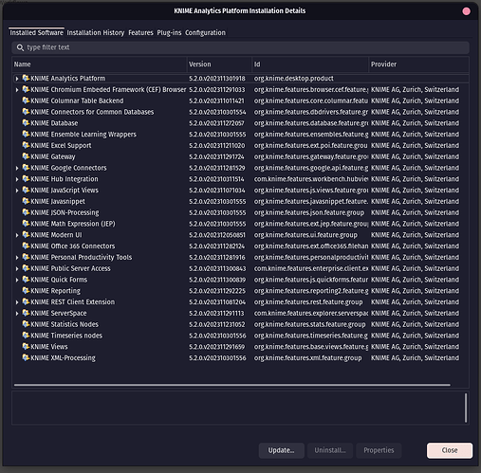Expand the KNIME Google Connectors entry
The height and width of the screenshot is (473, 481).
(x=17, y=168)
